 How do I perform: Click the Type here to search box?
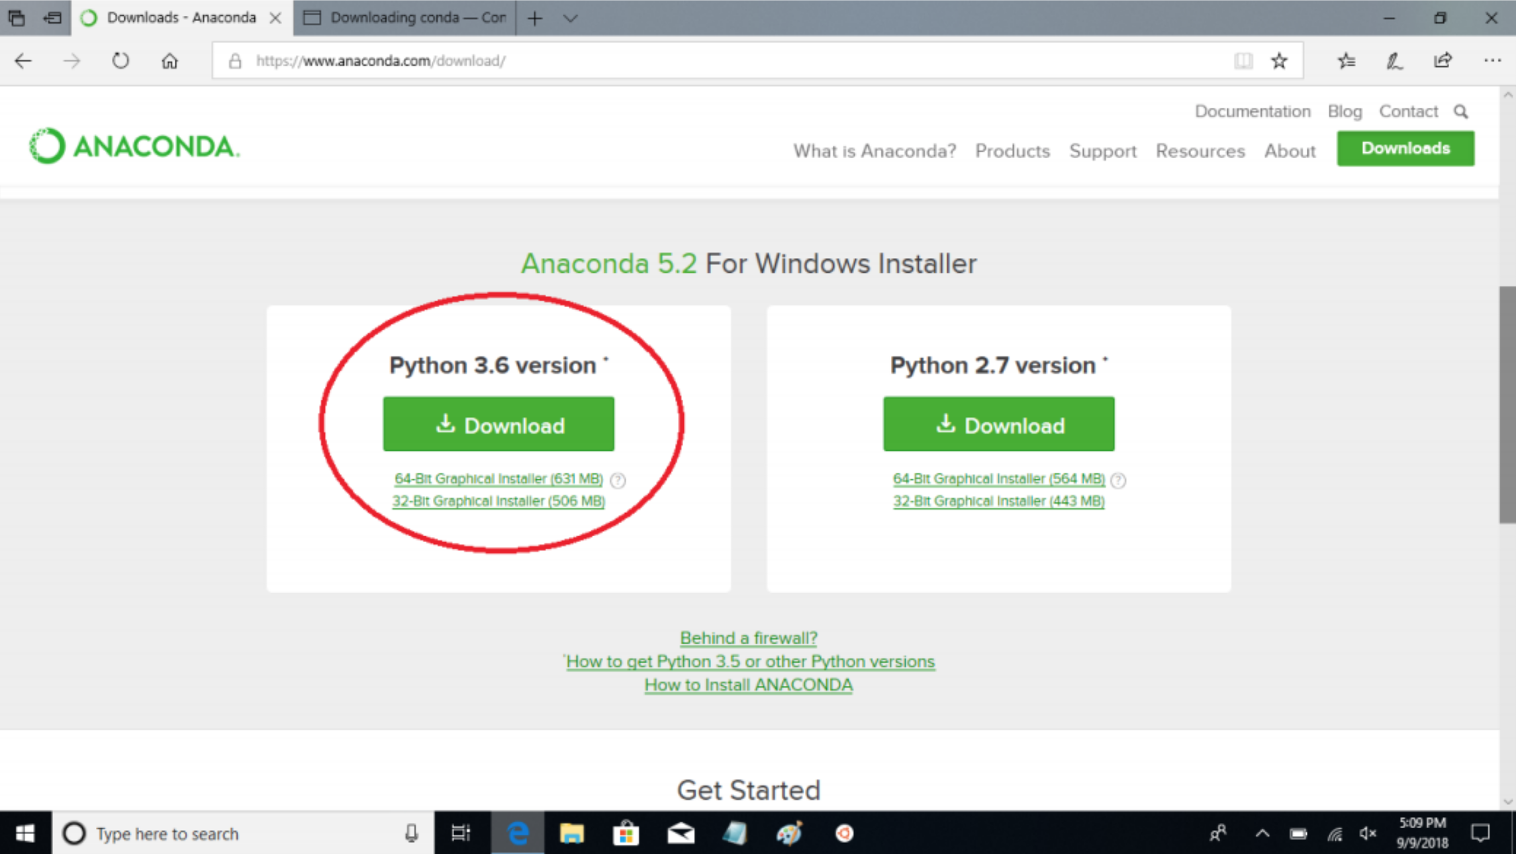[244, 833]
